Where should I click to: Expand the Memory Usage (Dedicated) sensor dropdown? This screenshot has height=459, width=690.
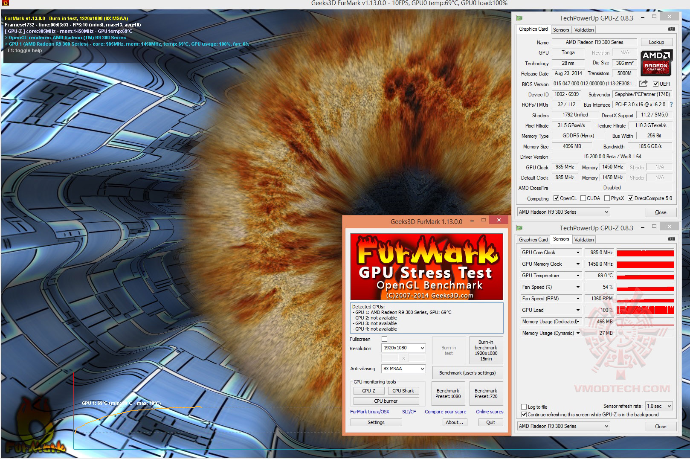coord(578,322)
